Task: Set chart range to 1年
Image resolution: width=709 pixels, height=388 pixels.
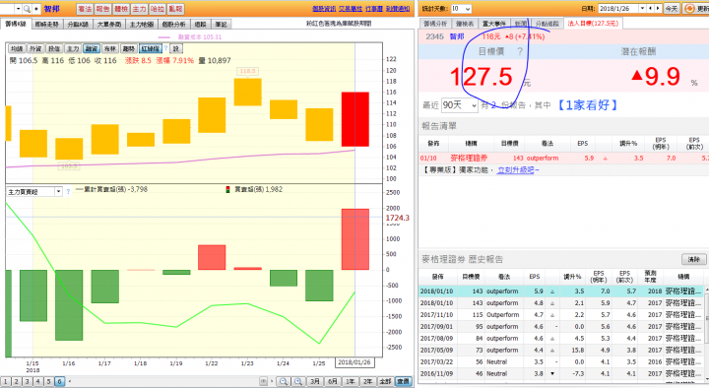Action: 351,381
